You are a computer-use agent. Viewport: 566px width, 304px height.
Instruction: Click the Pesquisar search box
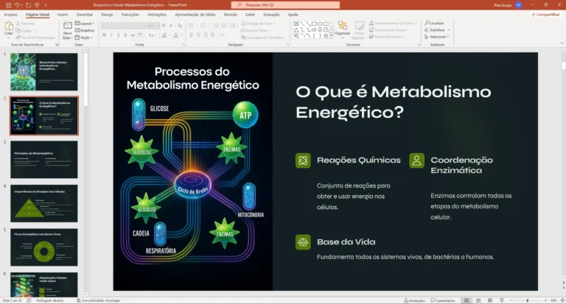click(285, 5)
